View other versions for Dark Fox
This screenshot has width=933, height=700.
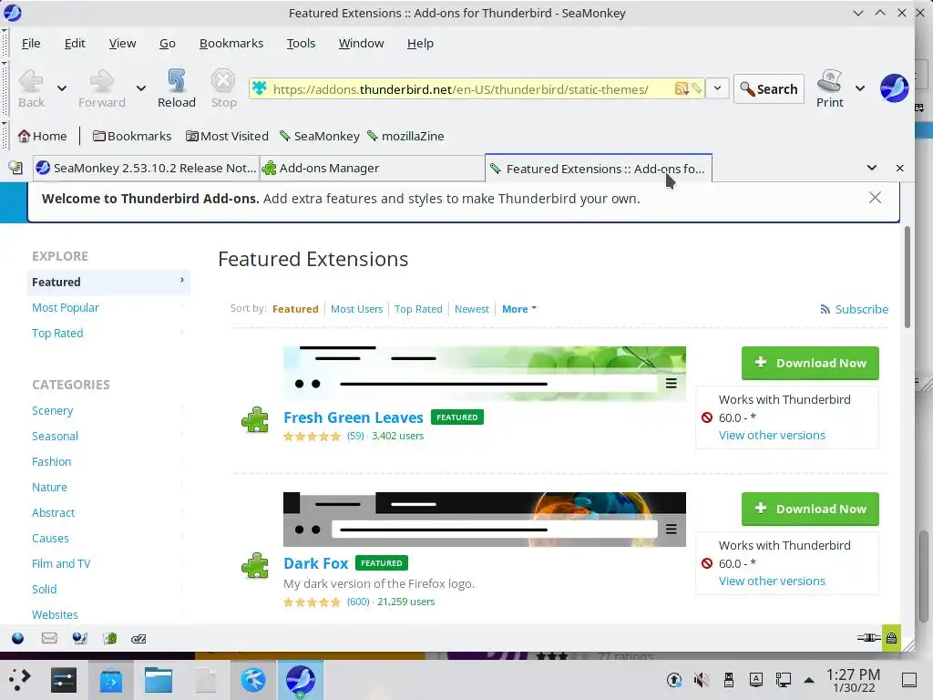tap(772, 581)
